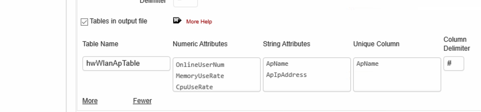
Task: Click the Table Name header label
Action: [x=100, y=44]
